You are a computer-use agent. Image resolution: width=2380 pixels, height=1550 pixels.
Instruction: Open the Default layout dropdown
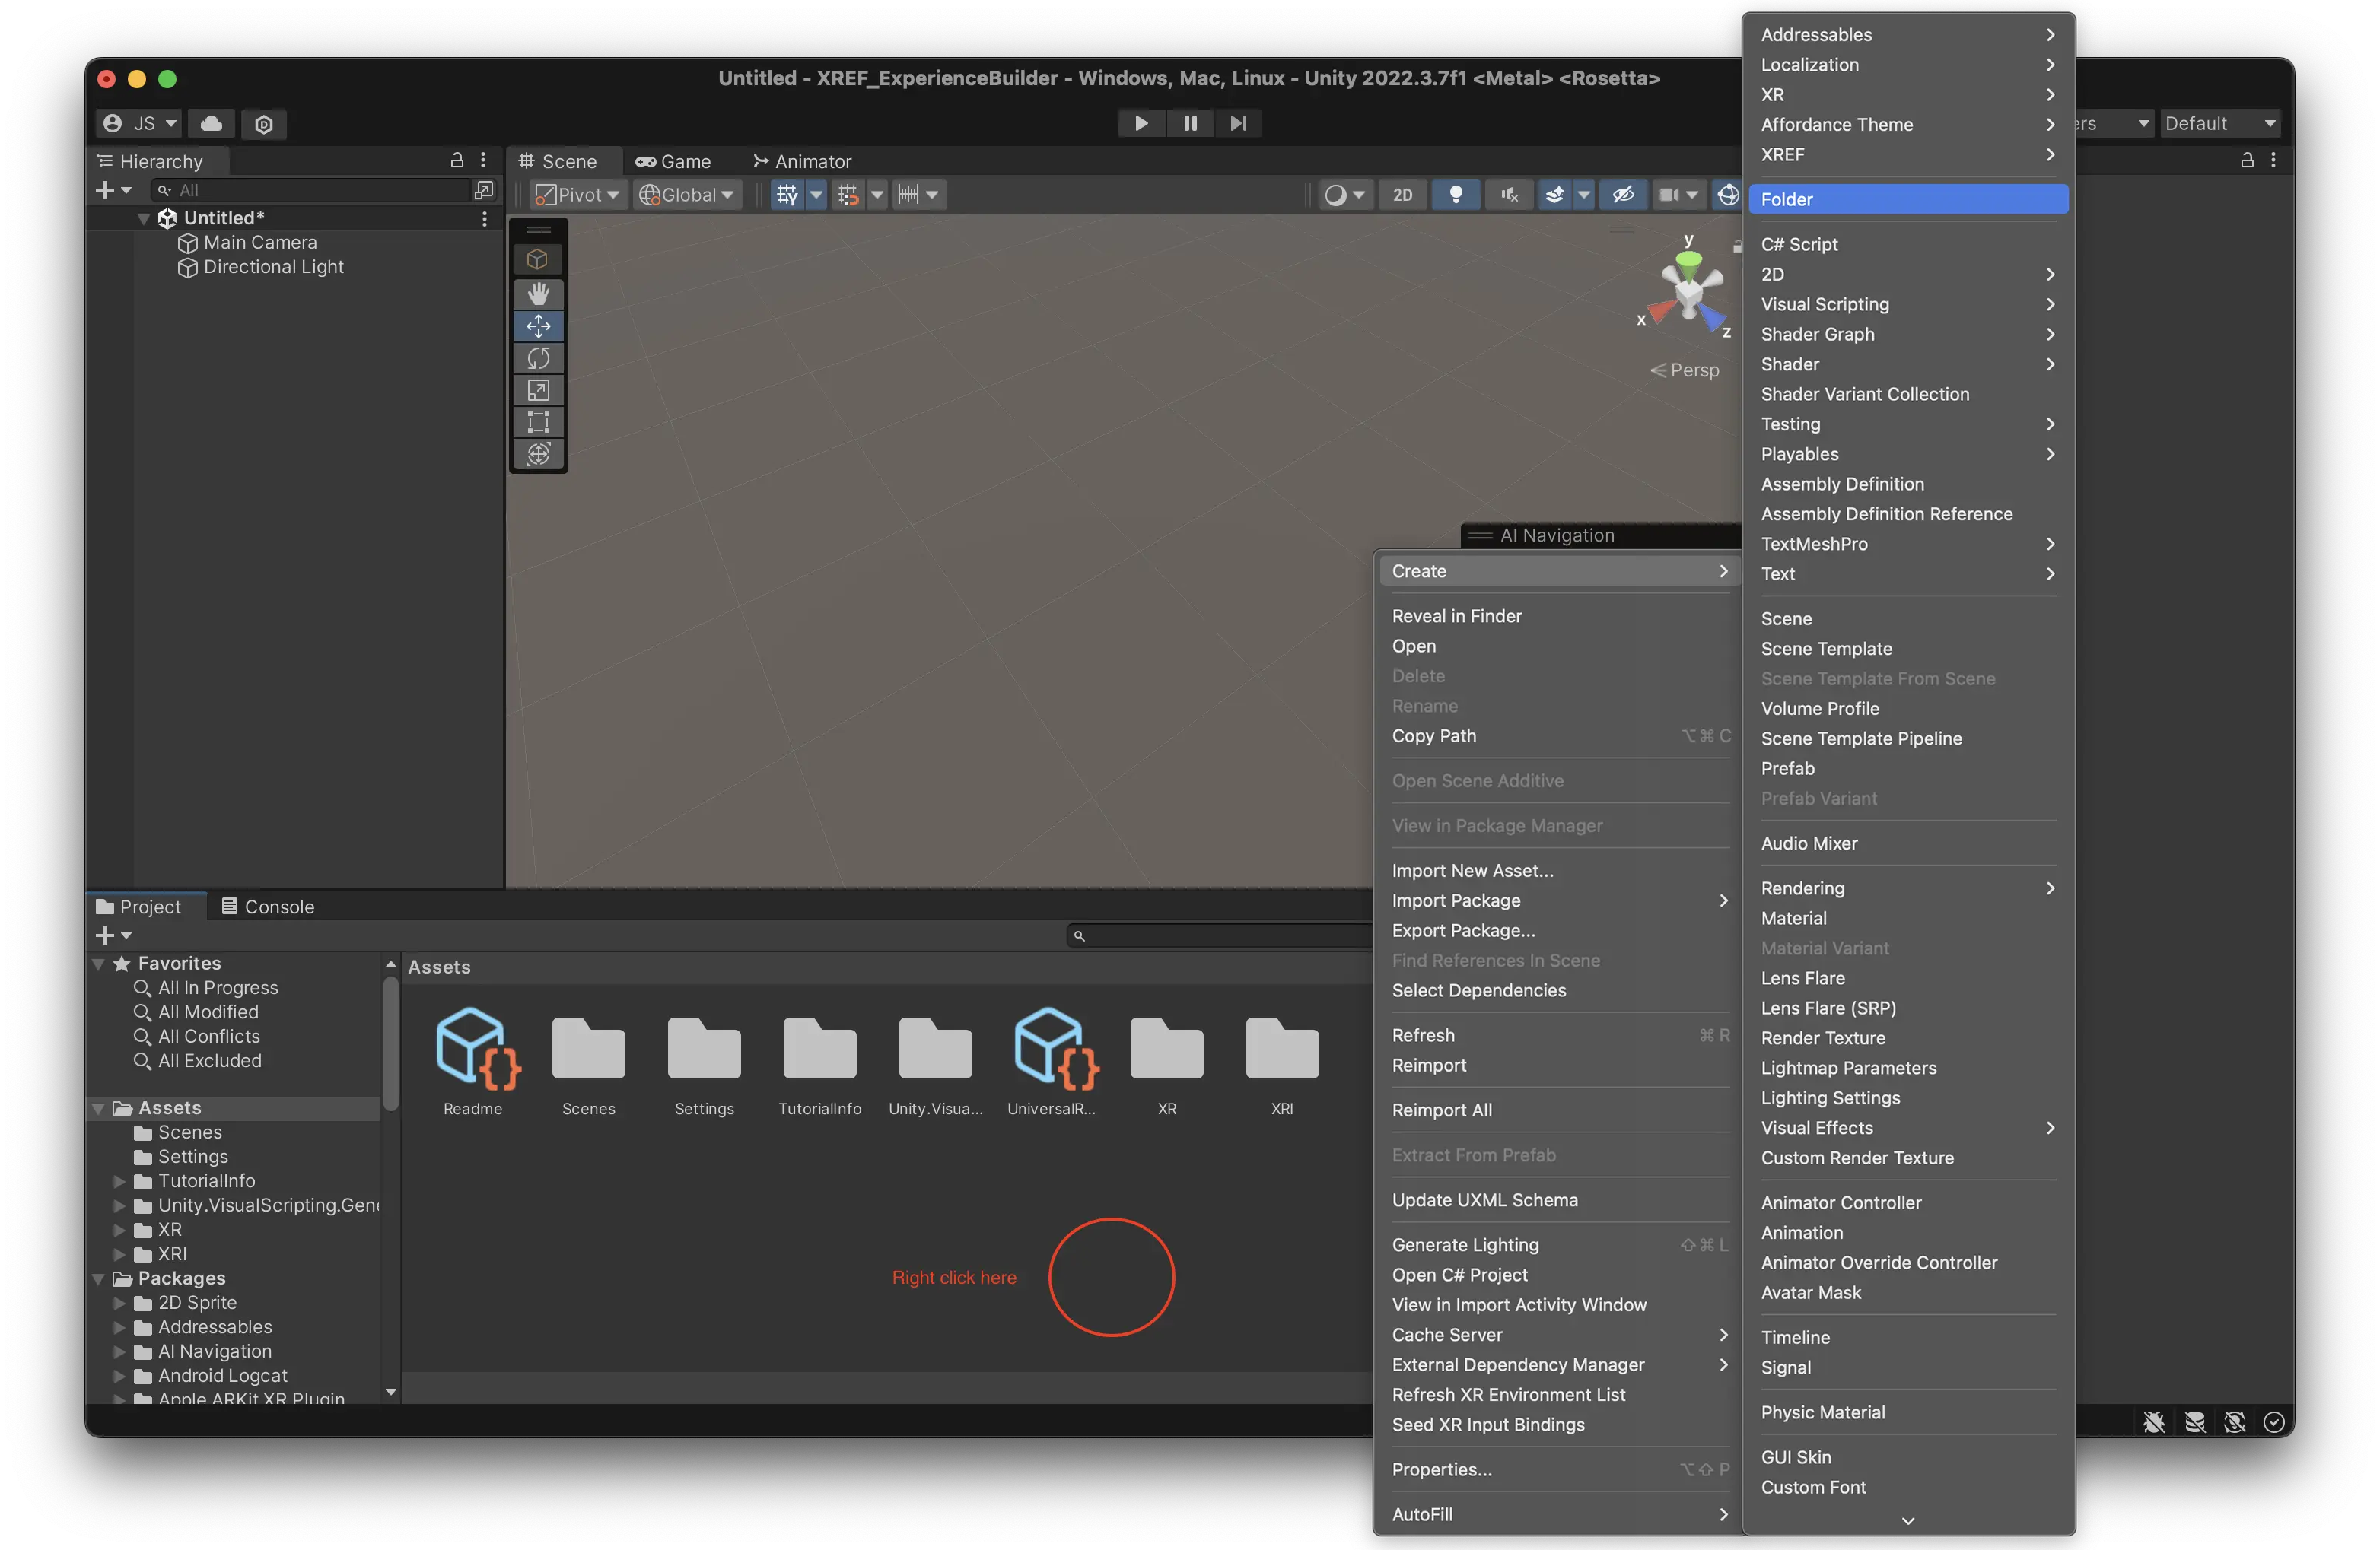tap(2219, 123)
